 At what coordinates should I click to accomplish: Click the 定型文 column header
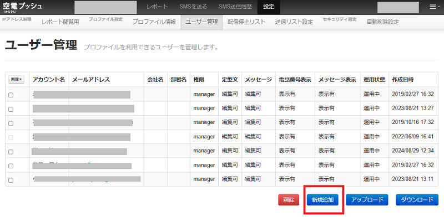[x=230, y=80]
